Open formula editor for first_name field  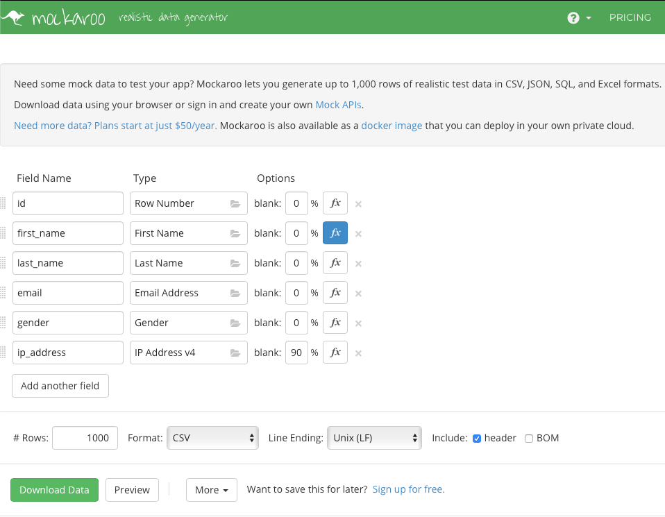pyautogui.click(x=335, y=233)
